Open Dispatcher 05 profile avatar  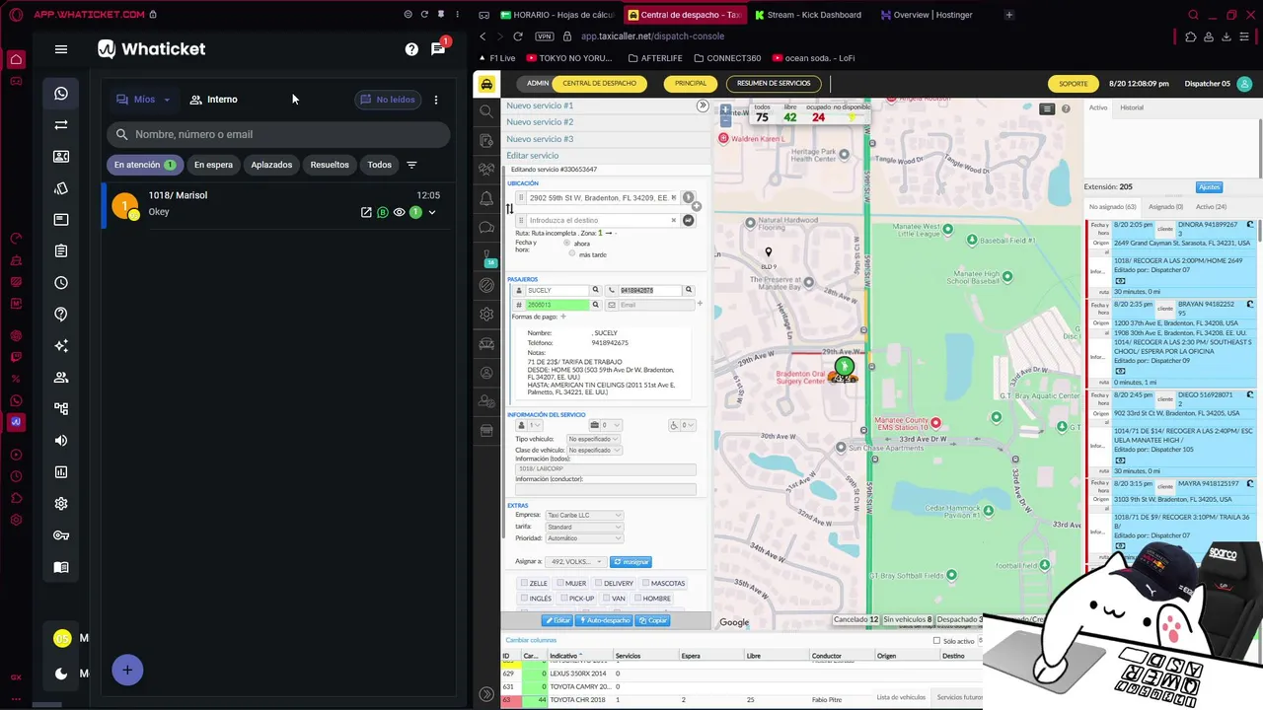[1246, 84]
